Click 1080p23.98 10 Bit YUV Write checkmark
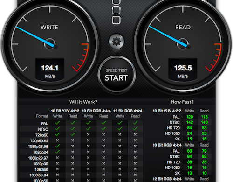The width and height of the screenshot is (233, 182). (x=57, y=146)
